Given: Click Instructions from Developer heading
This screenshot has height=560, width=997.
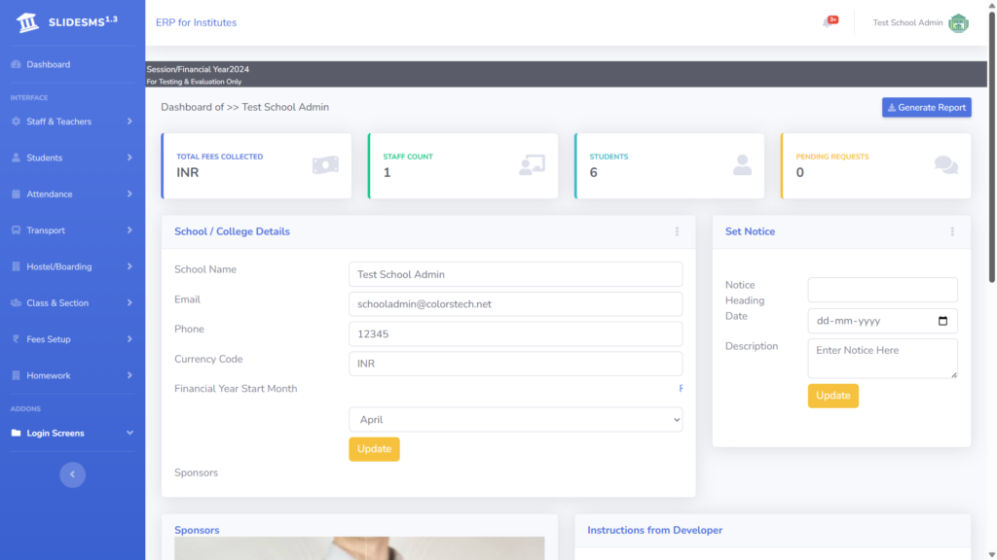Looking at the screenshot, I should tap(655, 530).
